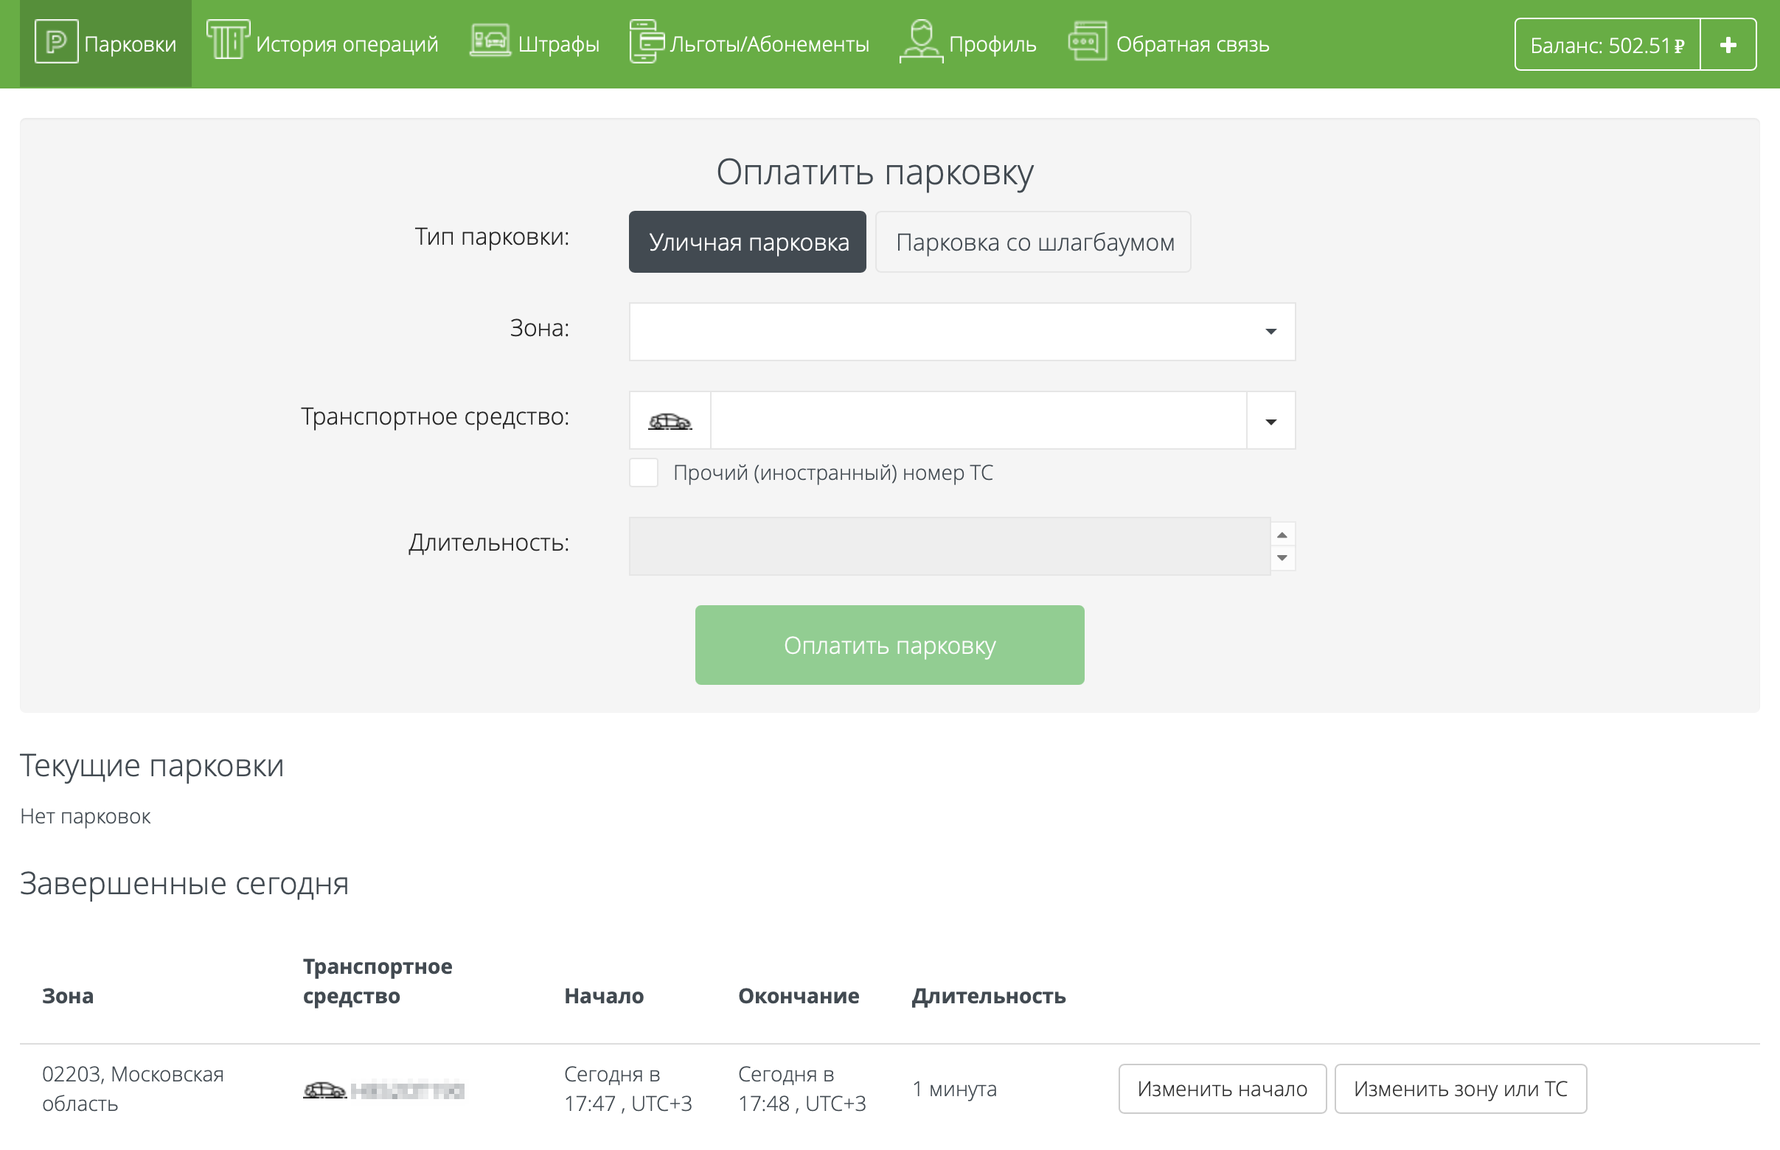Open the Профиль menu item
Screen dimensions: 1780x1150
(x=992, y=44)
